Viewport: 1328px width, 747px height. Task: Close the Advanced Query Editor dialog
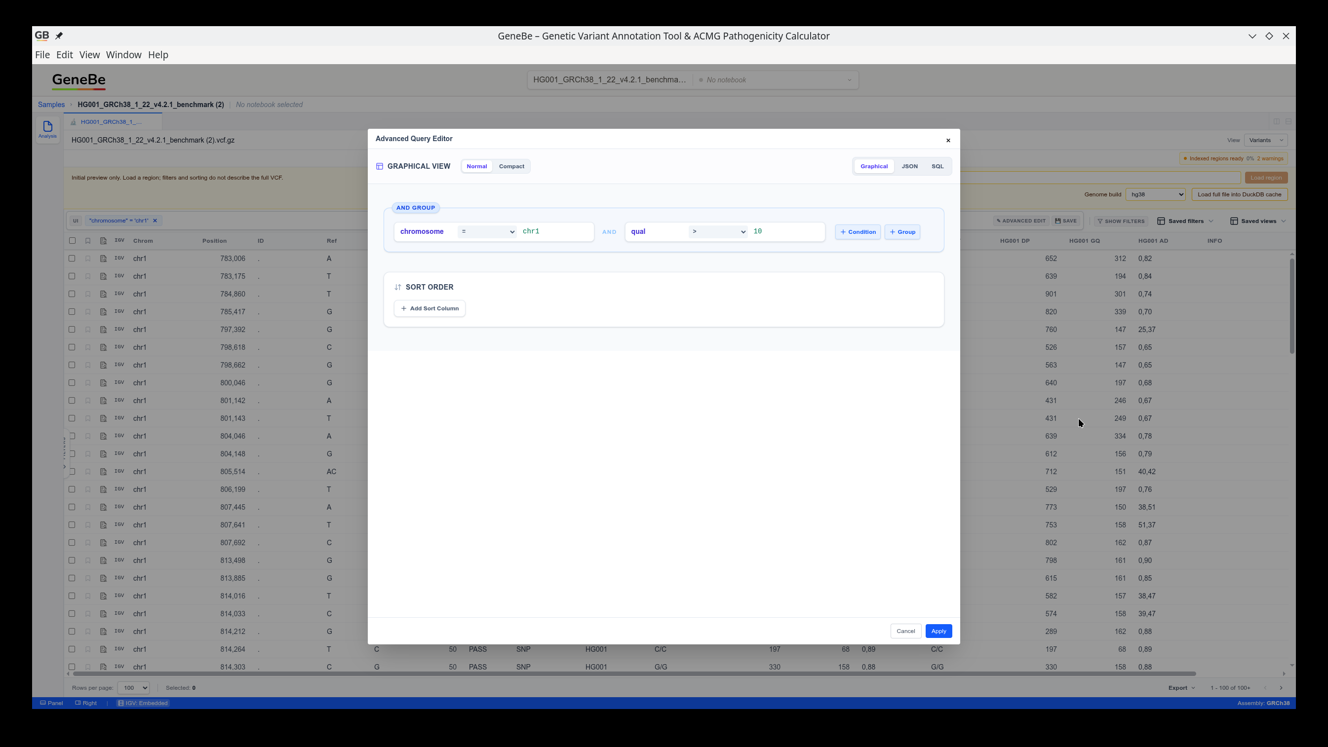[x=947, y=140]
